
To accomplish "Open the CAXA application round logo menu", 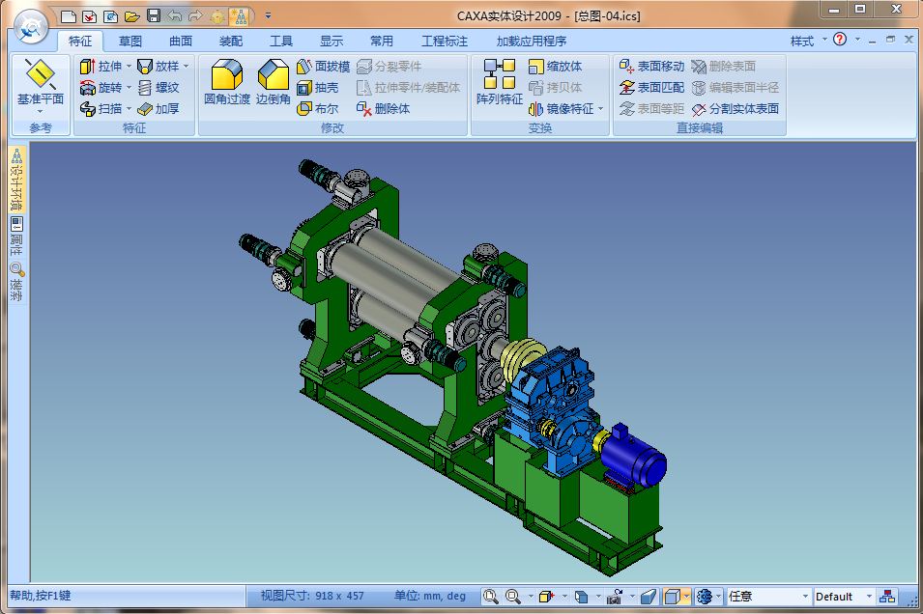I will [31, 25].
